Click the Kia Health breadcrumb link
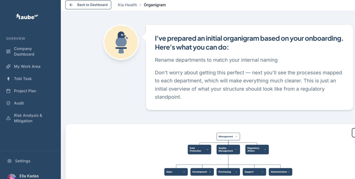 127,5
